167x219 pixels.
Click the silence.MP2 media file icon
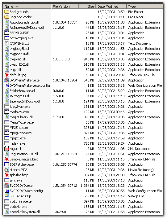click(7, 170)
